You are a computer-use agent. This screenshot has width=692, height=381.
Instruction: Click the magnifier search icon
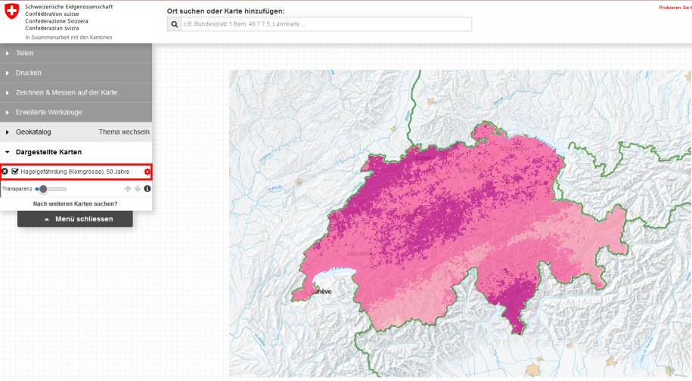175,24
